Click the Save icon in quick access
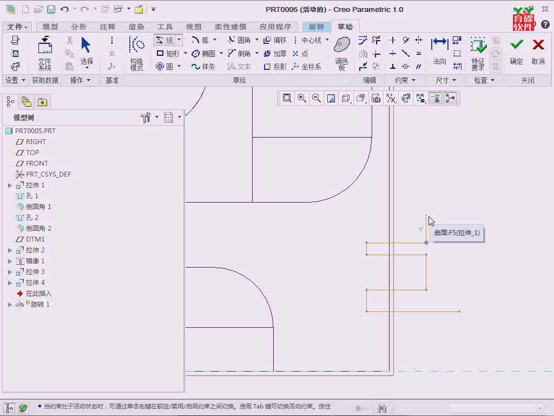554x416 pixels. point(51,9)
